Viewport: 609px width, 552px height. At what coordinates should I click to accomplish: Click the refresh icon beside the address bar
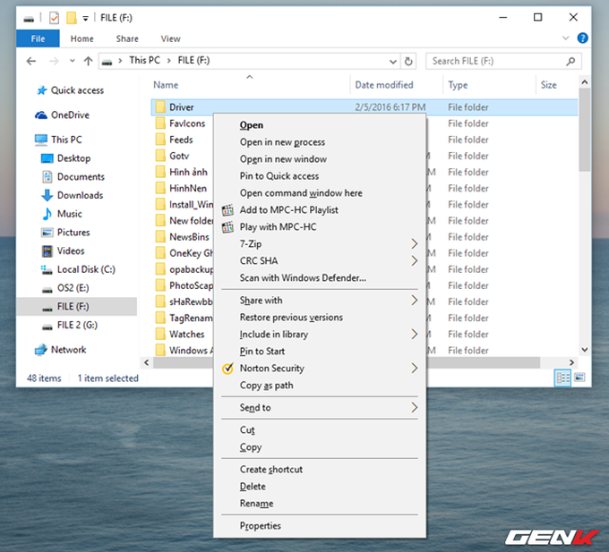pyautogui.click(x=408, y=62)
